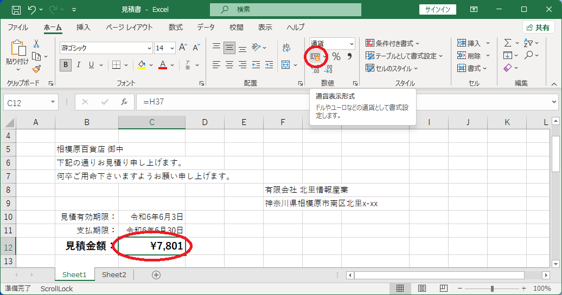Click the clear (eraser) icon

pyautogui.click(x=508, y=68)
